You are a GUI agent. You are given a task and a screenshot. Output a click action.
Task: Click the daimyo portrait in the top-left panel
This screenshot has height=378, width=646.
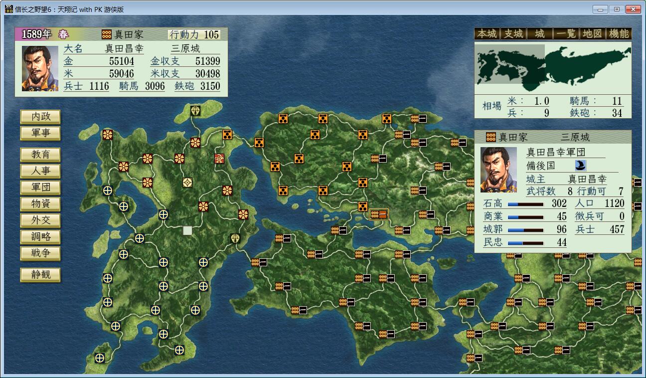40,68
